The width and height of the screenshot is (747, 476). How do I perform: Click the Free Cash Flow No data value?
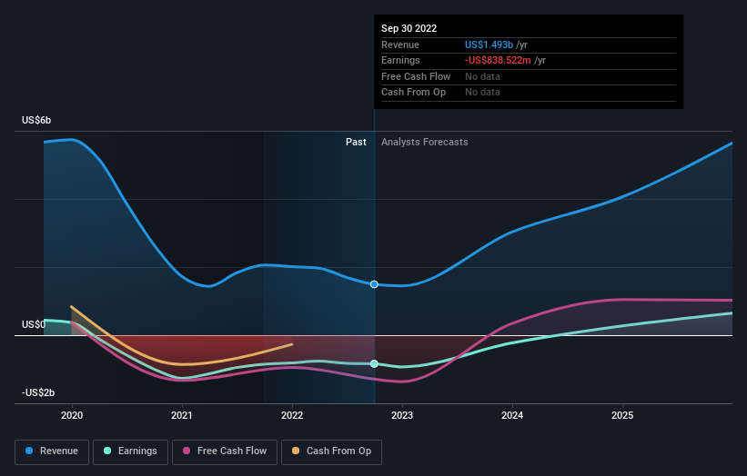click(x=482, y=76)
